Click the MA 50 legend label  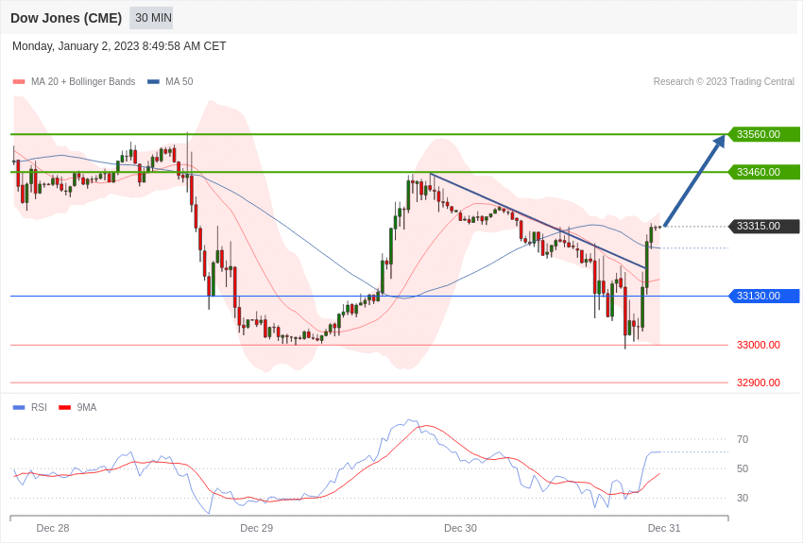pos(179,82)
